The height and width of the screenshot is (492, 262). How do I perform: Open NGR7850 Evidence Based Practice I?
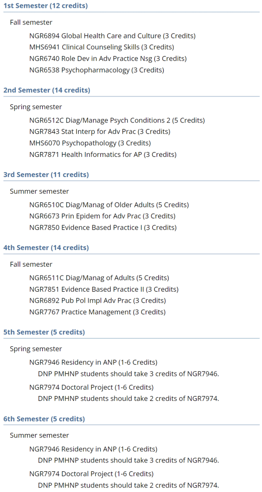103,227
